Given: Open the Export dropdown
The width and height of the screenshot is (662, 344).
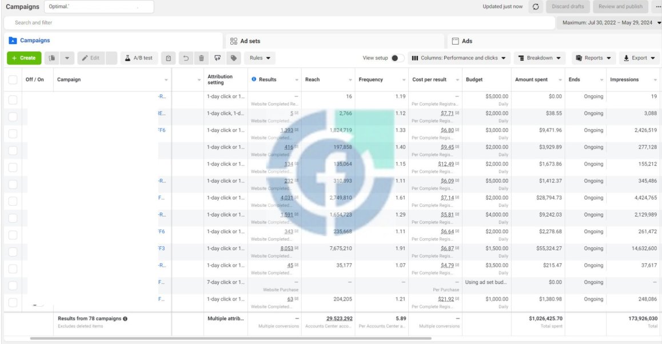Looking at the screenshot, I should (x=639, y=58).
